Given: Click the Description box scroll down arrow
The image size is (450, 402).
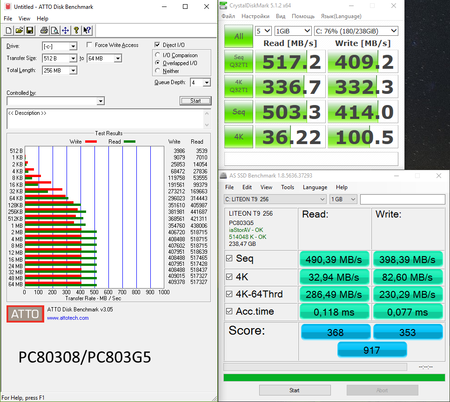Looking at the screenshot, I should coord(207,125).
